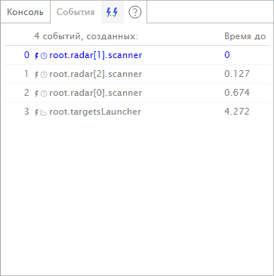
Task: Select event row root.radar[2].scanner
Action: click(x=137, y=74)
